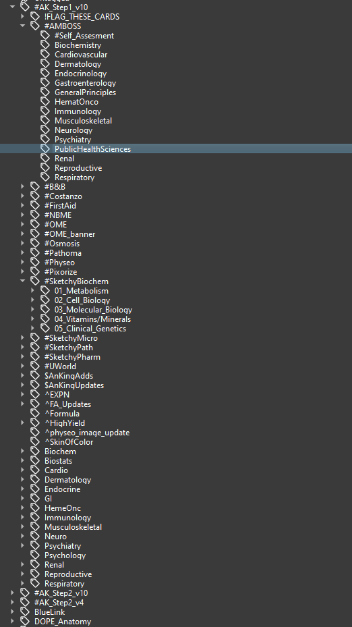Select the #SketchyPath tag

[x=68, y=348]
